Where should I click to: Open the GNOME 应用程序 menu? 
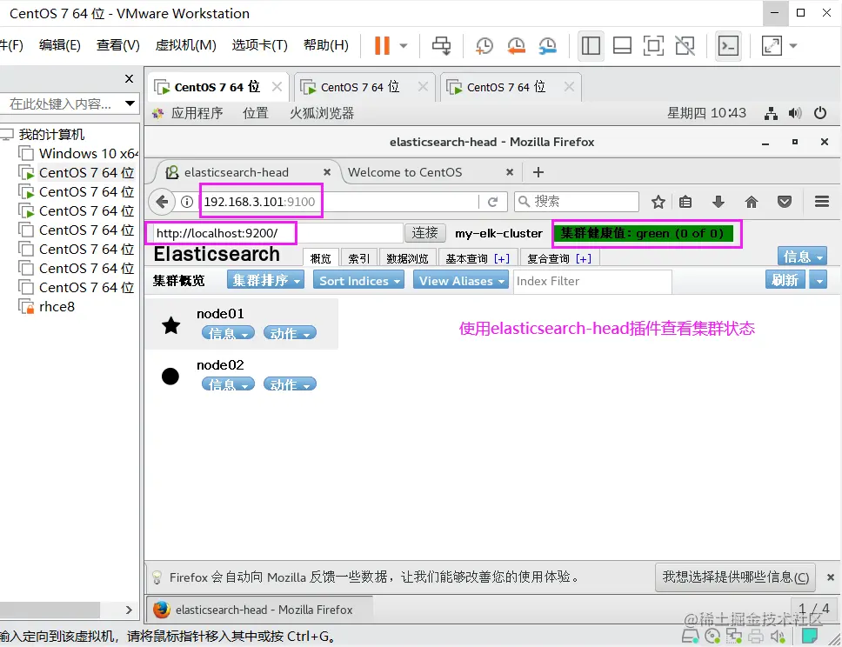click(189, 113)
